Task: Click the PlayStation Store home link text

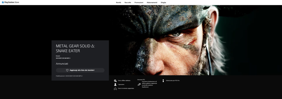Action: coord(12,2)
